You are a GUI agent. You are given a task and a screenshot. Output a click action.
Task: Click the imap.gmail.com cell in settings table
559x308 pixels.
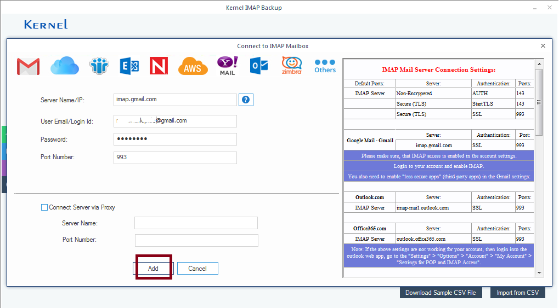[x=433, y=145]
